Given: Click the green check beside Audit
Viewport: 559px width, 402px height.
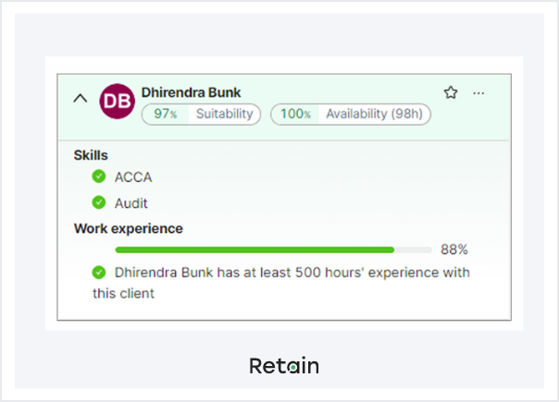Looking at the screenshot, I should coord(99,202).
